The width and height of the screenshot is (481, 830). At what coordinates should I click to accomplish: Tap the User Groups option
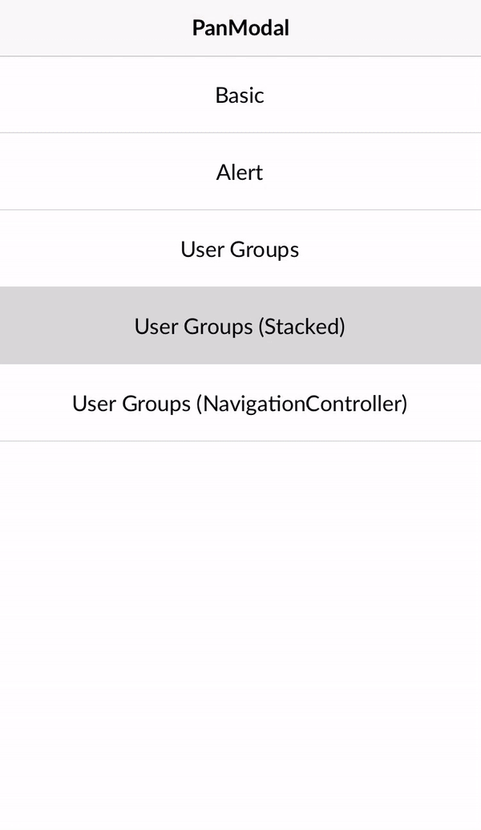pyautogui.click(x=240, y=249)
